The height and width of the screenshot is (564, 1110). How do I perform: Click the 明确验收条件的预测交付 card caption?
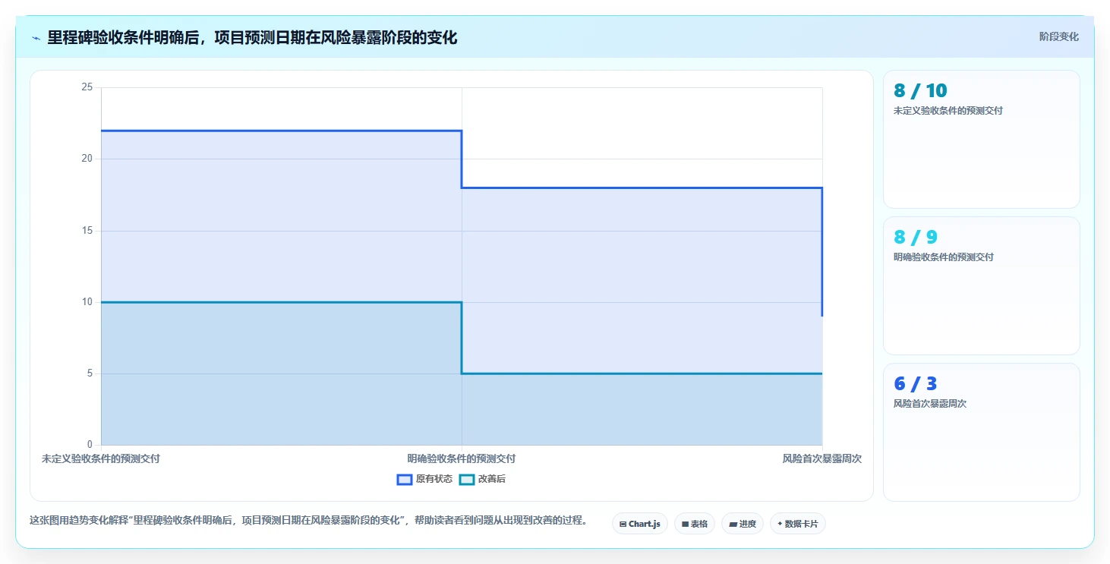(944, 257)
